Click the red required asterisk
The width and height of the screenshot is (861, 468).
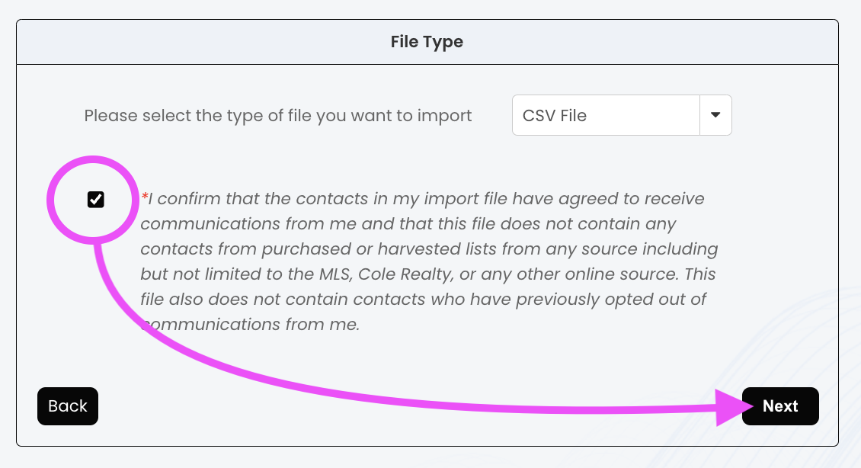(x=144, y=197)
